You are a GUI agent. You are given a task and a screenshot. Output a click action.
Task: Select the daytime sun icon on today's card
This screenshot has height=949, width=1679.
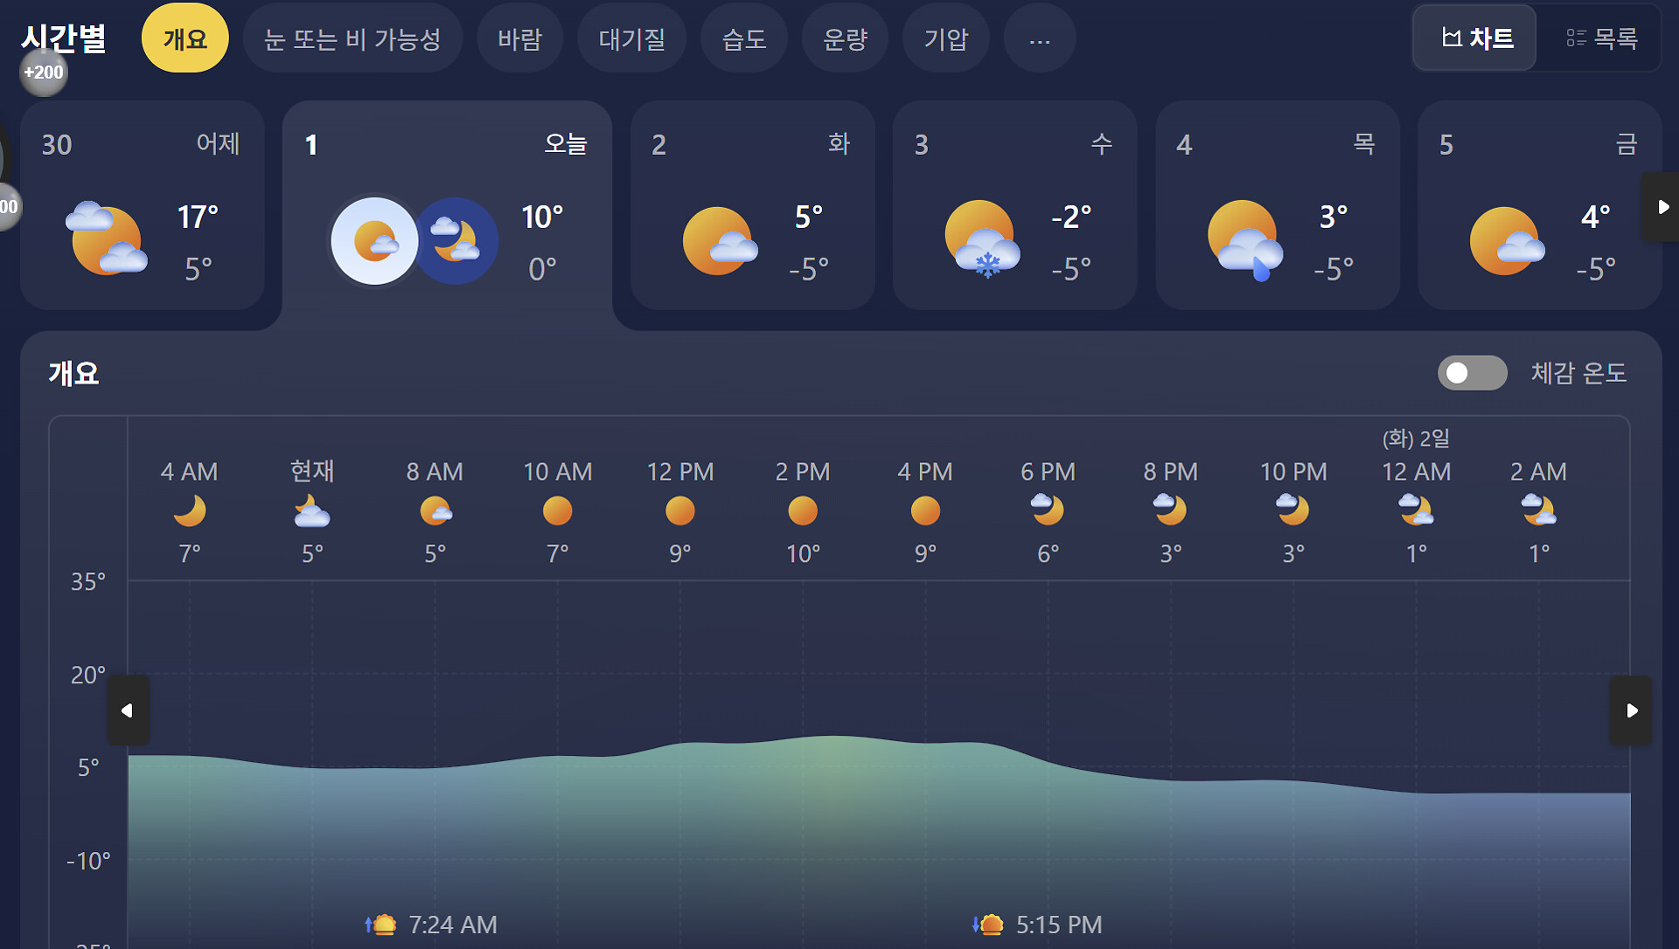tap(374, 241)
